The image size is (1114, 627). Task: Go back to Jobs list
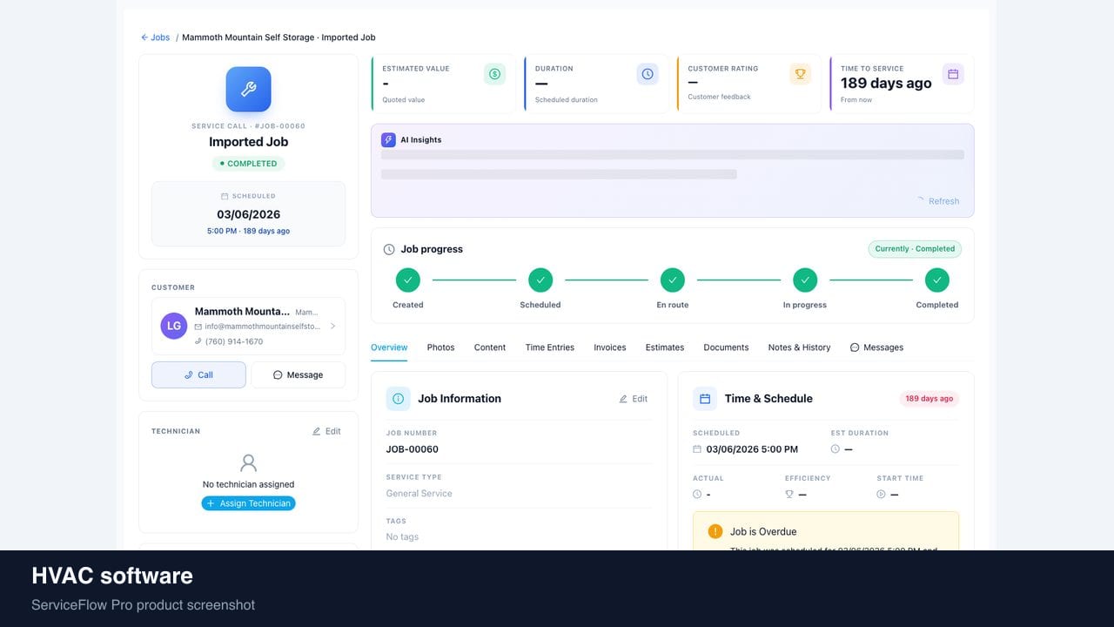click(156, 37)
